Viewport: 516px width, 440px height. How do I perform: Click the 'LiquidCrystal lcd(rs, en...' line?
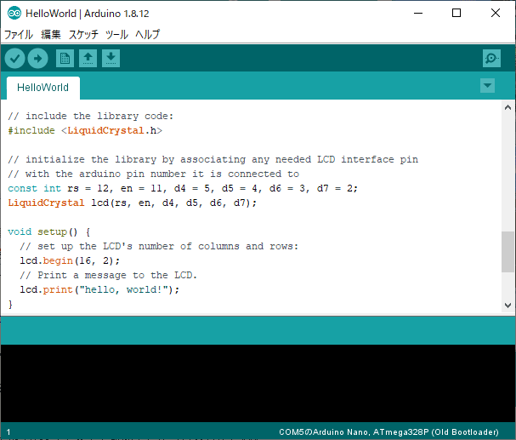pos(133,203)
